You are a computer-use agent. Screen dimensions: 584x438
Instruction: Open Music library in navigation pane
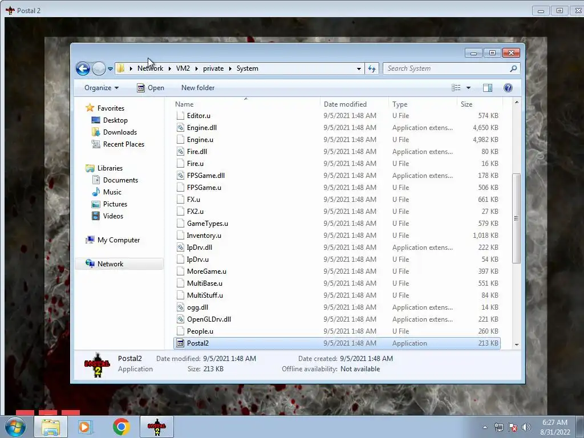[112, 192]
